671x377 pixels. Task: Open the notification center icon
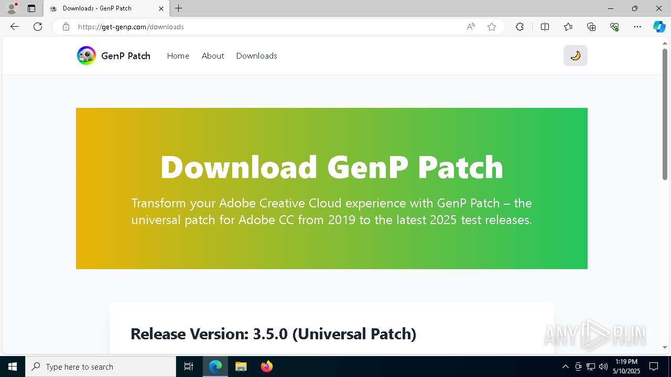[654, 367]
